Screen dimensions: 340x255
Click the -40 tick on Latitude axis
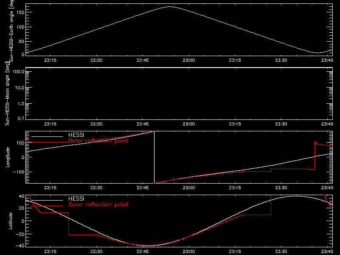pyautogui.click(x=20, y=246)
